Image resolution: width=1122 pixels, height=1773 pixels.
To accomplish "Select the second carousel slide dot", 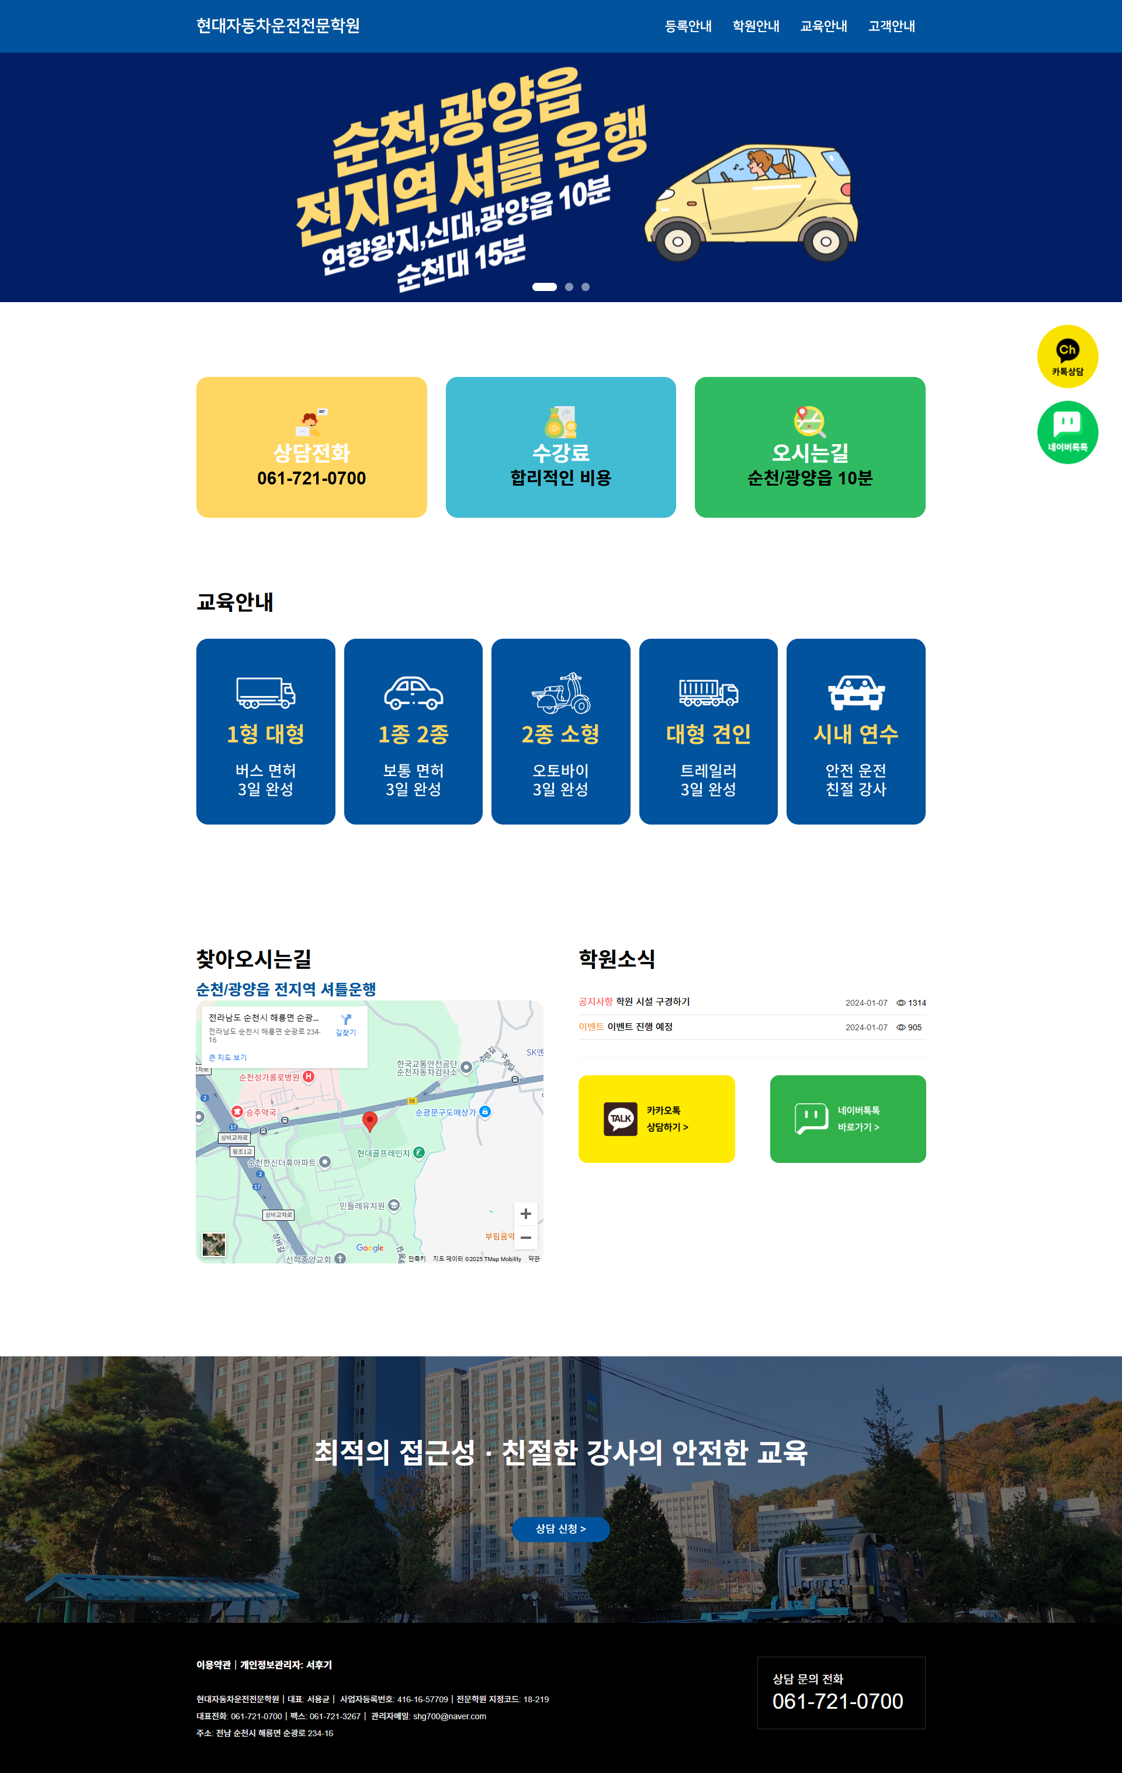I will (569, 287).
